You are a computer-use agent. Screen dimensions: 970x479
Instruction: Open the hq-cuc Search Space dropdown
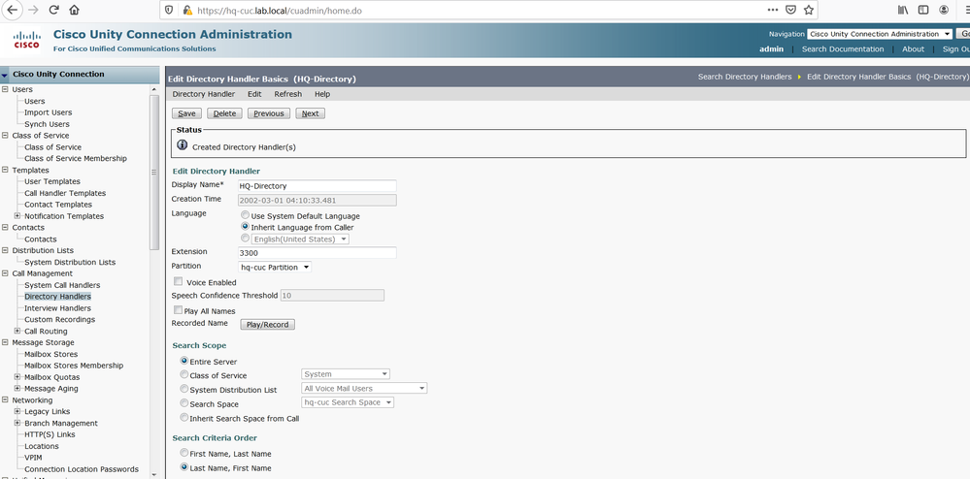click(348, 402)
